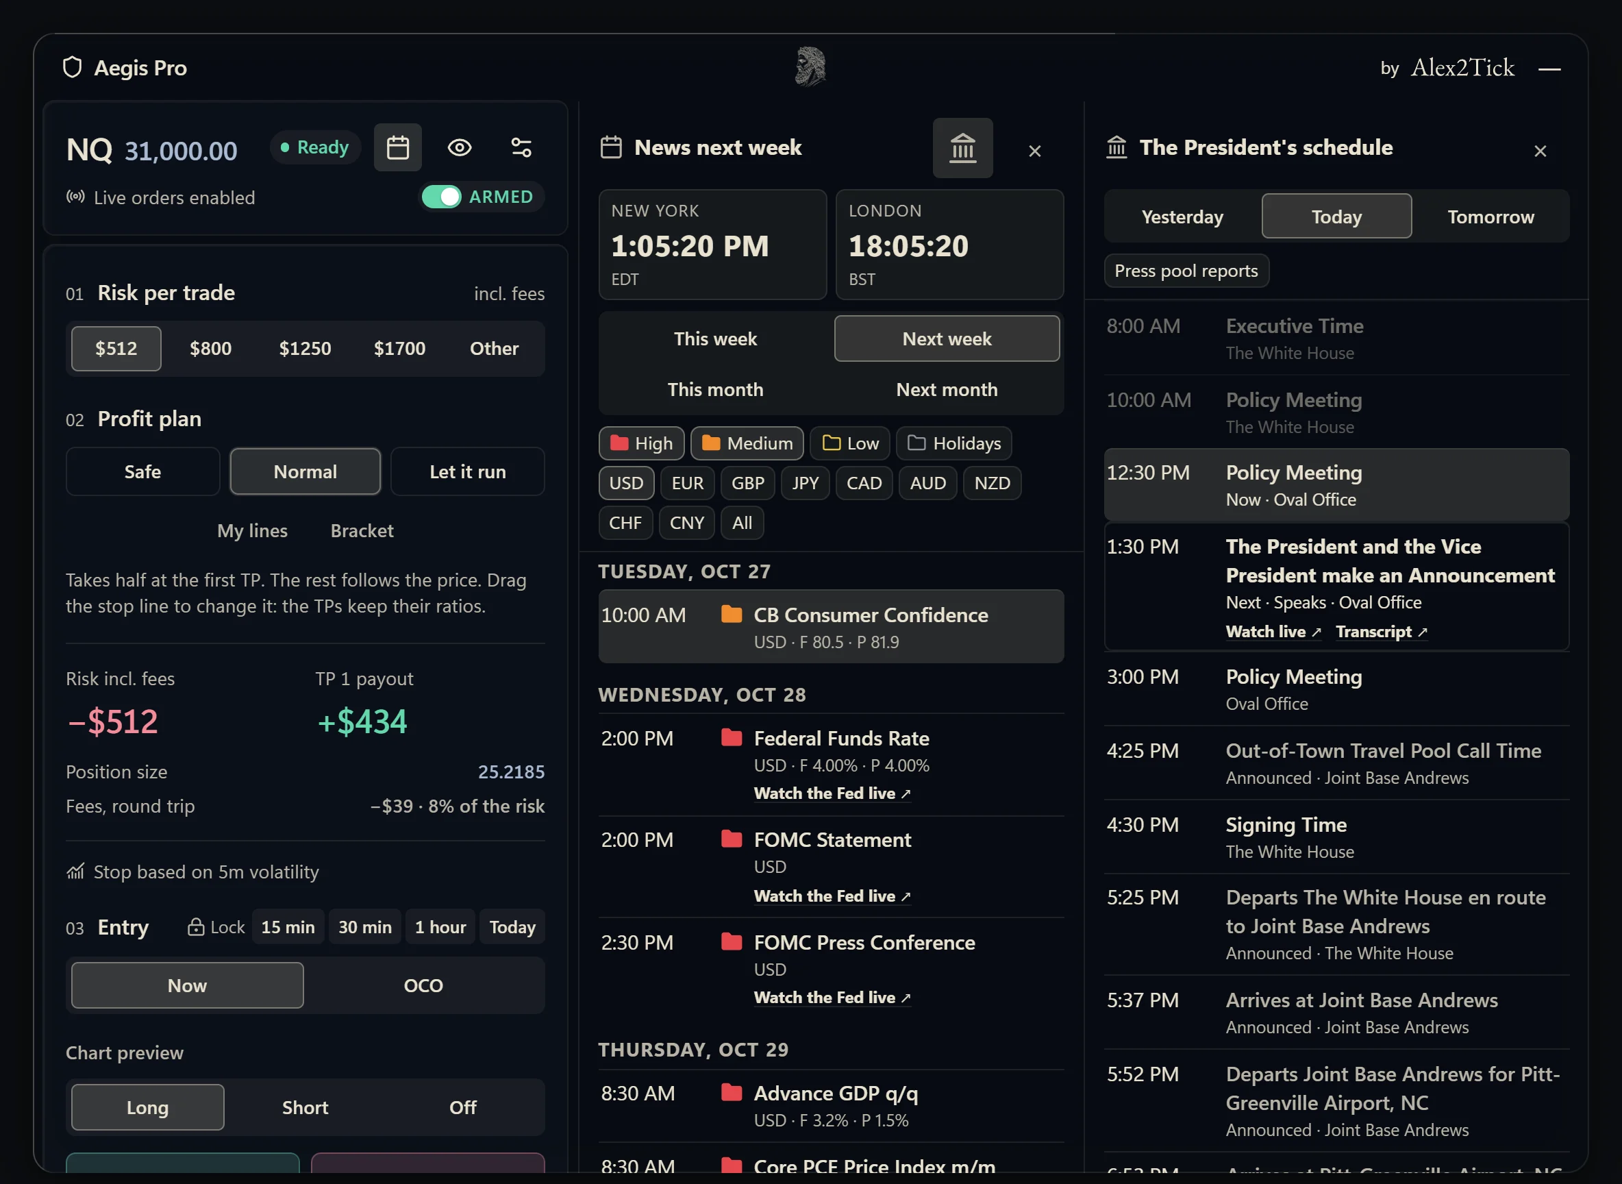Select $800 risk per trade

coord(211,349)
